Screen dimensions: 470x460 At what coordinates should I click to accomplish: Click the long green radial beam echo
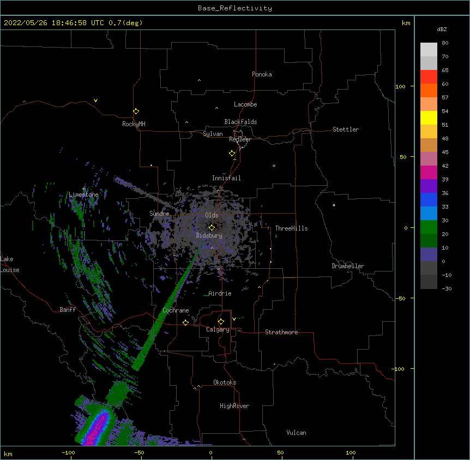click(168, 306)
